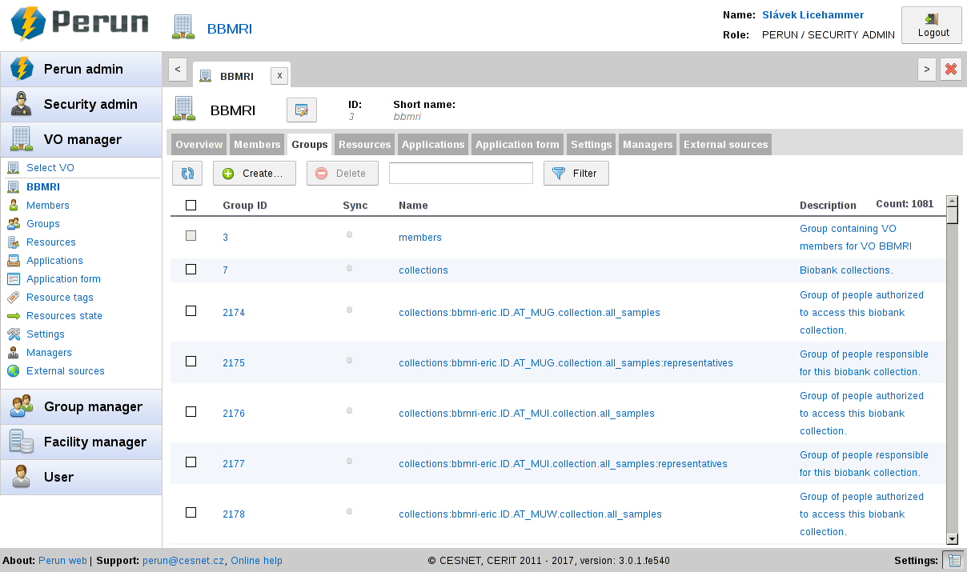Expand the Facility manager section
The width and height of the screenshot is (967, 572).
point(81,442)
